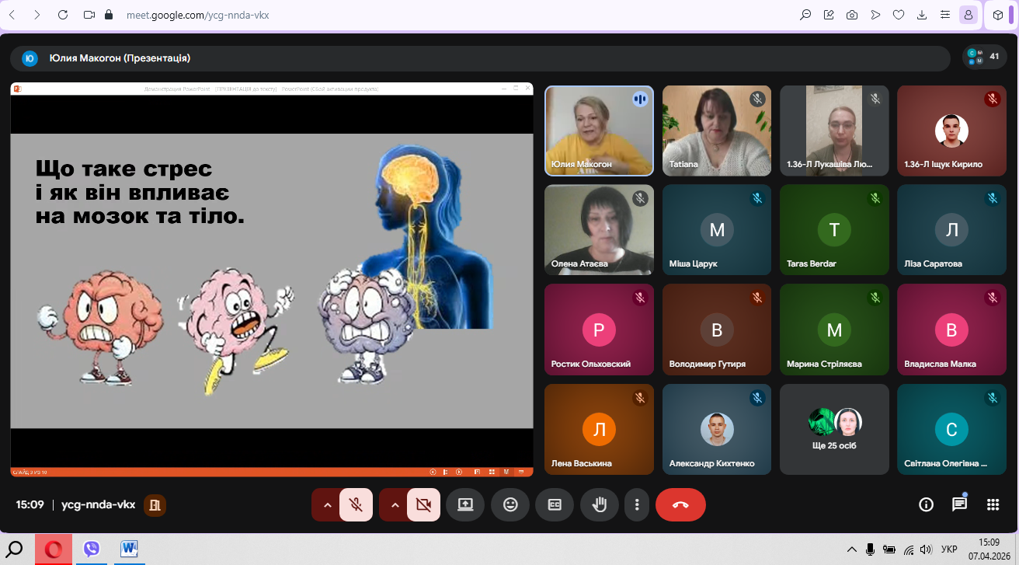Viewport: 1019px width, 565px height.
Task: Expand audio settings arrow beside microphone
Action: point(327,504)
